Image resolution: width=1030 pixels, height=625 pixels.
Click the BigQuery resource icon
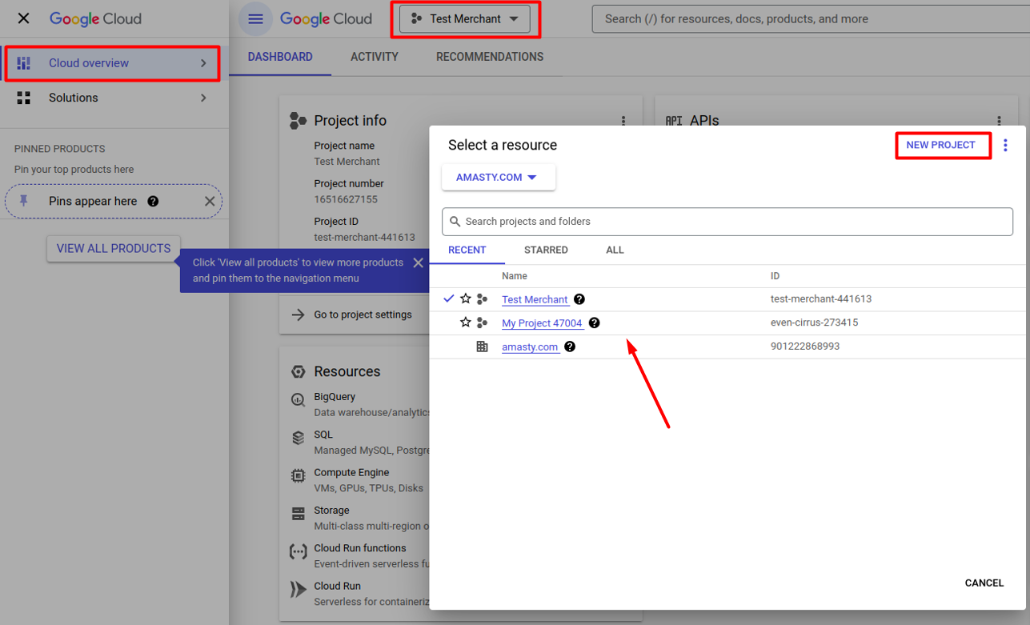pyautogui.click(x=298, y=400)
